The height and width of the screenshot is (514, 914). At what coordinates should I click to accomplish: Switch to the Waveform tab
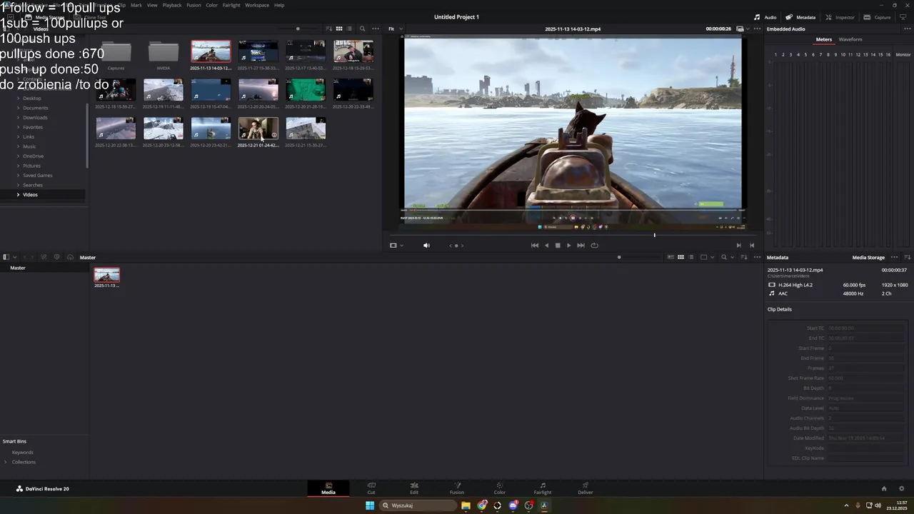point(850,39)
